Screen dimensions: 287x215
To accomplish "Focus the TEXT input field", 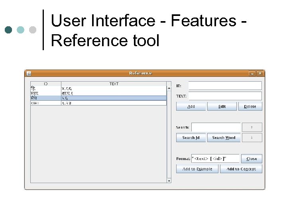I will point(225,96).
